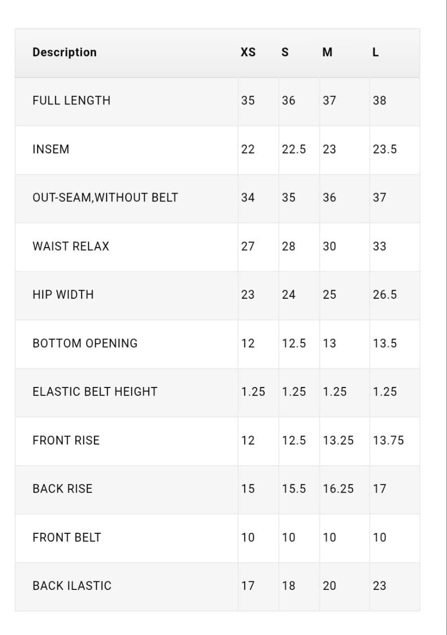Click the FRONT BELT row label

tap(66, 537)
